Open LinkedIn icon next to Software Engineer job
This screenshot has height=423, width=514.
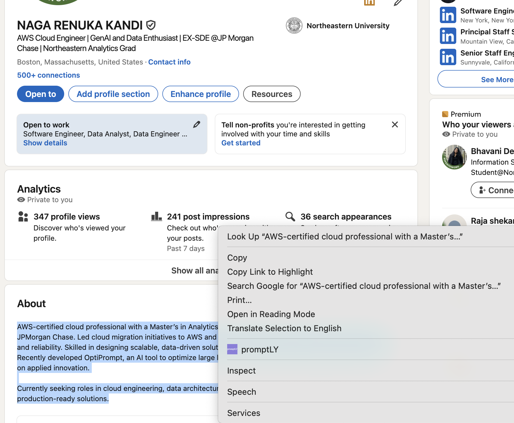pos(448,15)
